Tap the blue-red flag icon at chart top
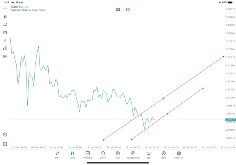Viewport: 236px width, 165px height. (x=118, y=9)
